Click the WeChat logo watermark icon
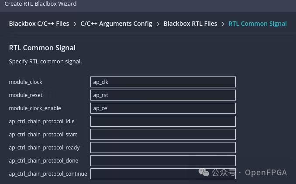Image resolution: width=296 pixels, height=184 pixels. tap(204, 173)
